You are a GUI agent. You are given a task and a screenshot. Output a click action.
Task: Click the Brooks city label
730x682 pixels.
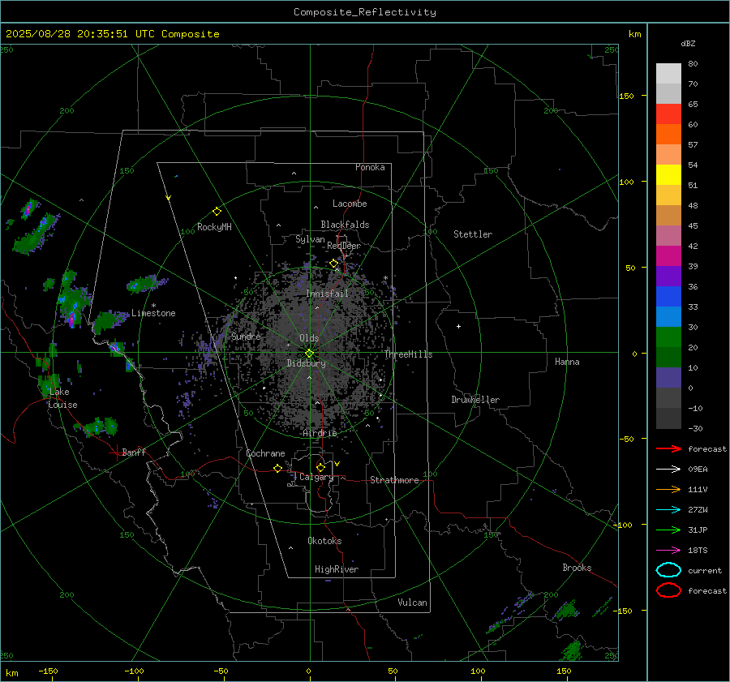pyautogui.click(x=577, y=568)
